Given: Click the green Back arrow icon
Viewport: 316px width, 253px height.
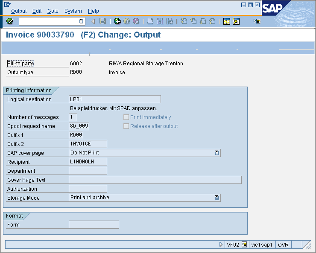Looking at the screenshot, I should pos(117,21).
